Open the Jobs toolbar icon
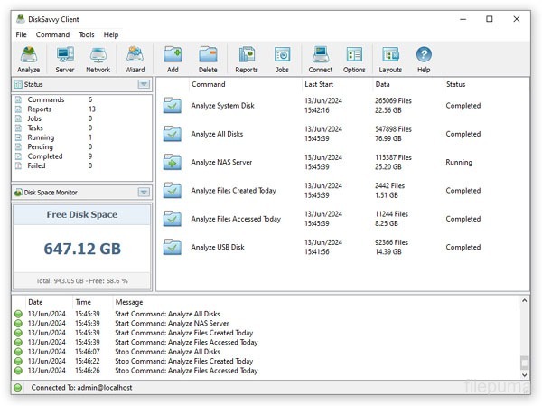Screen dimensions: 542x406 [282, 60]
